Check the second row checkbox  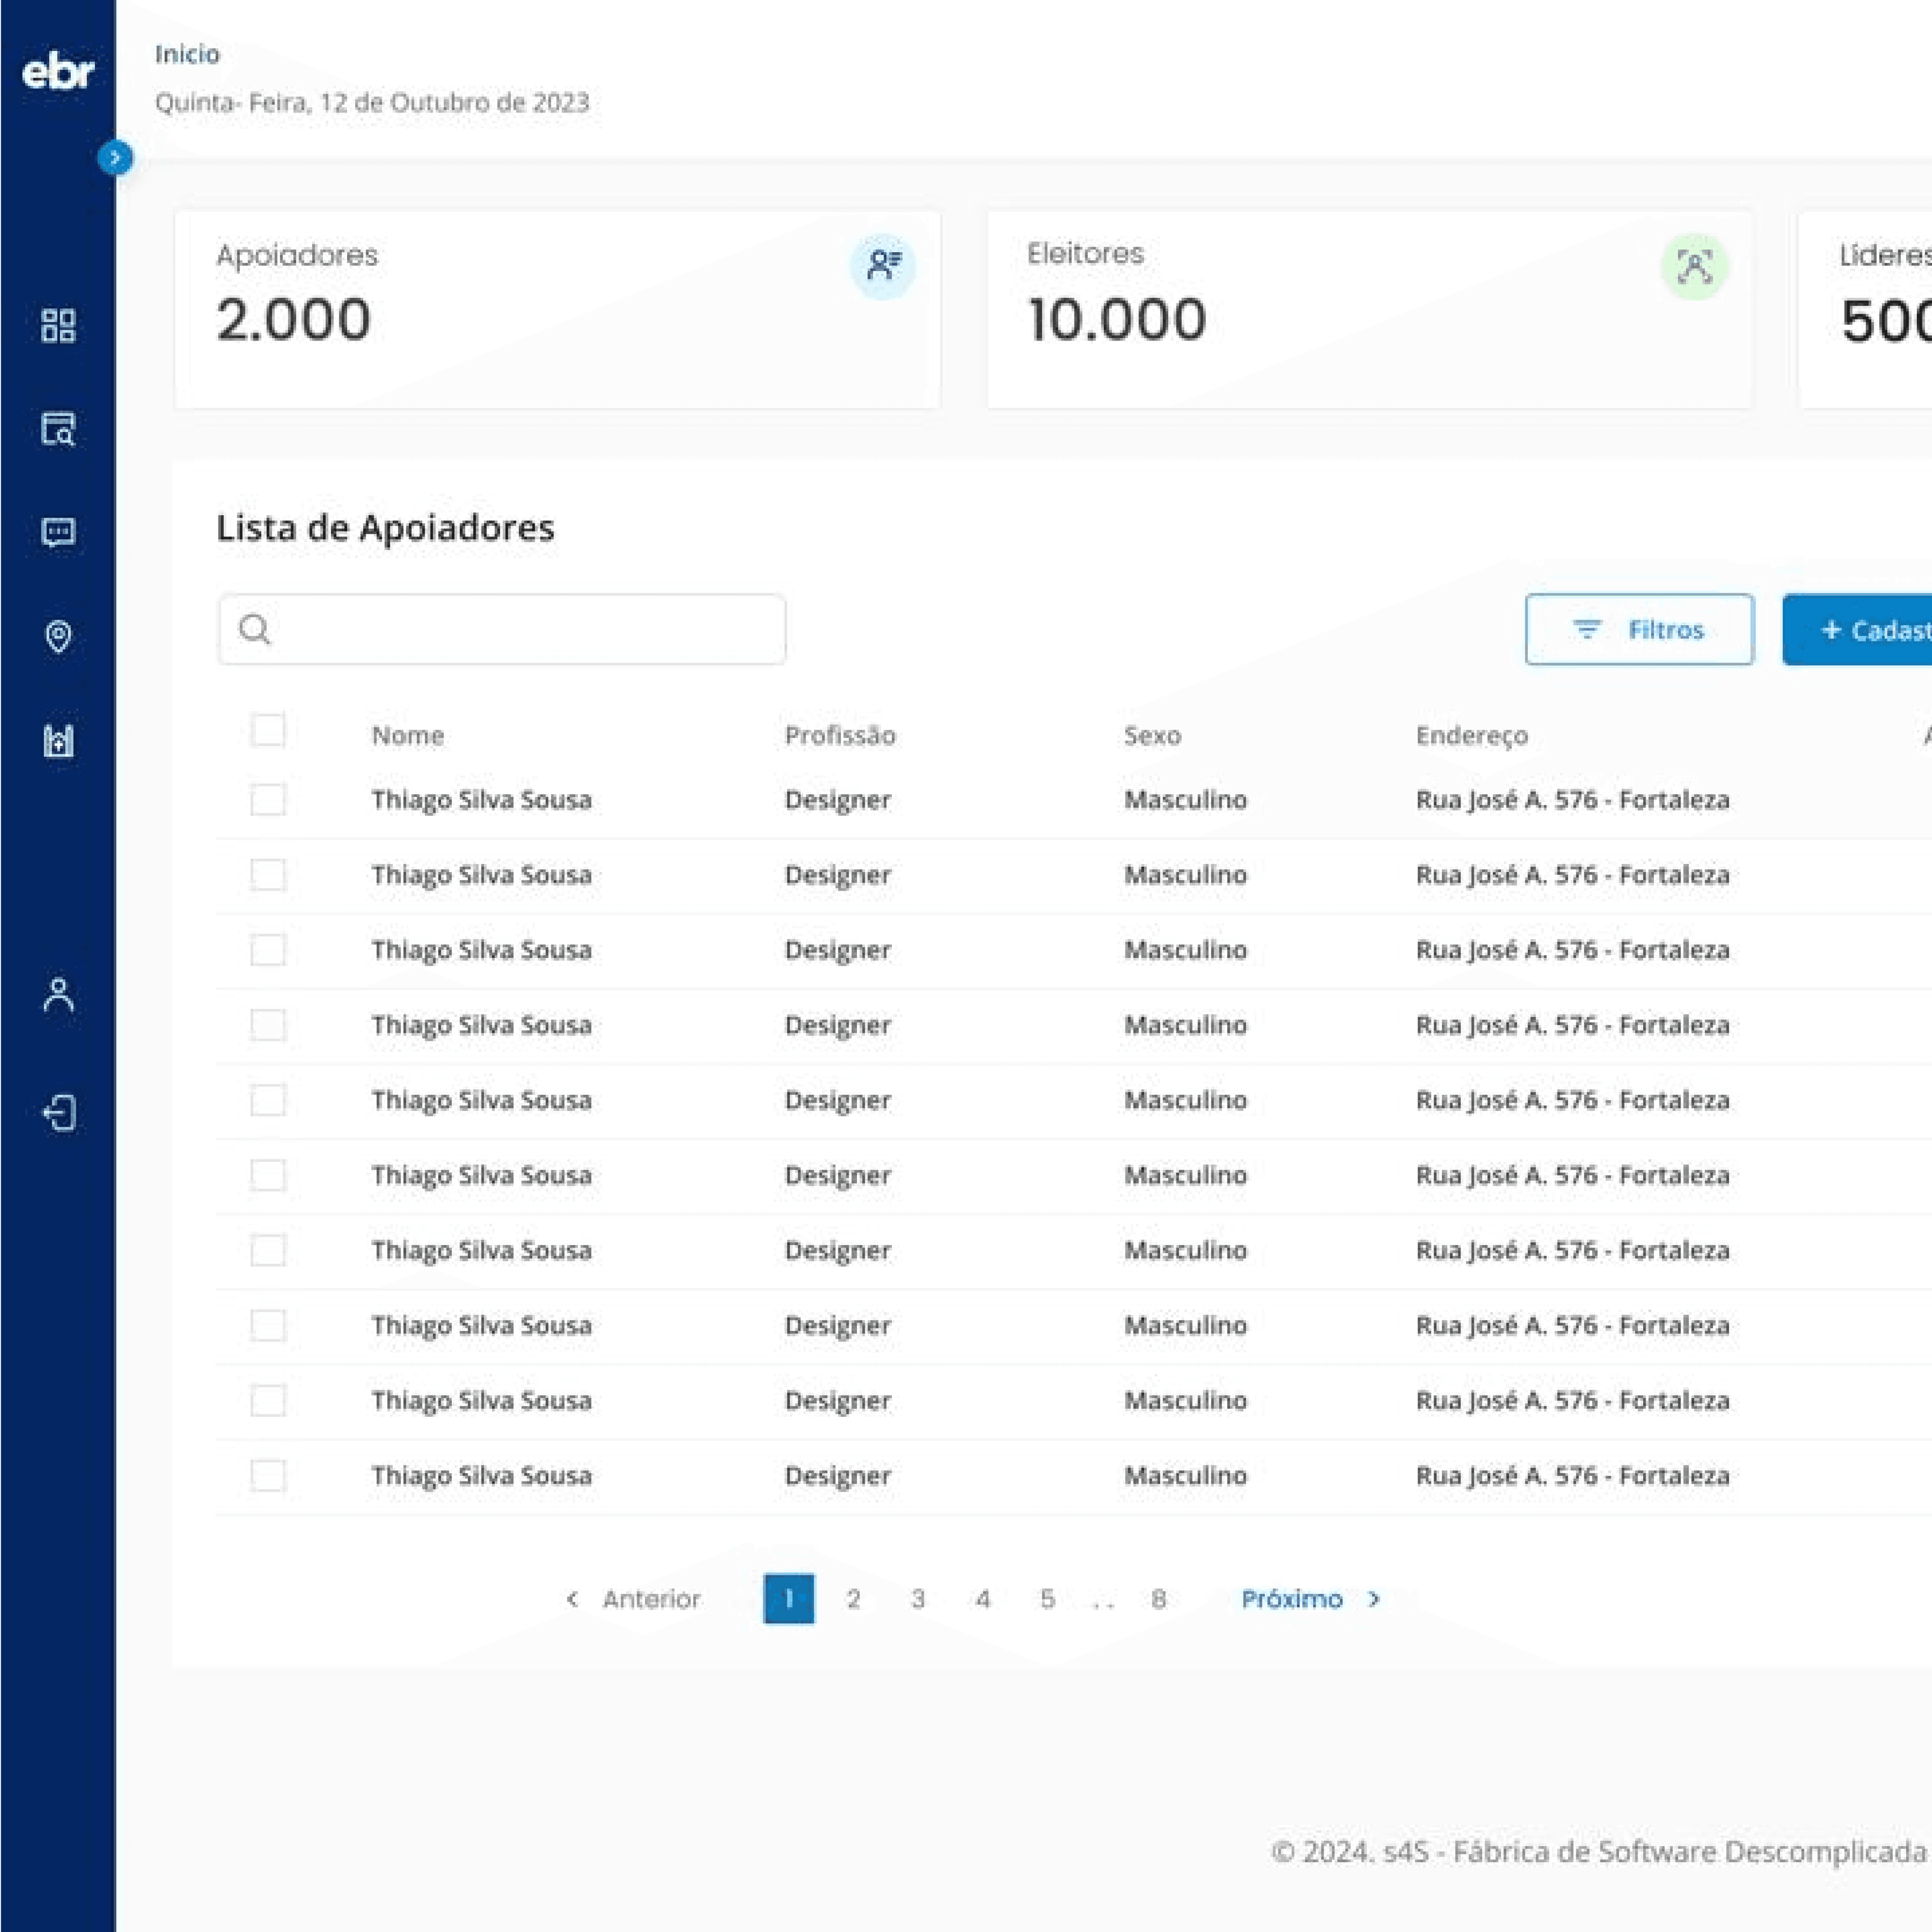point(268,875)
